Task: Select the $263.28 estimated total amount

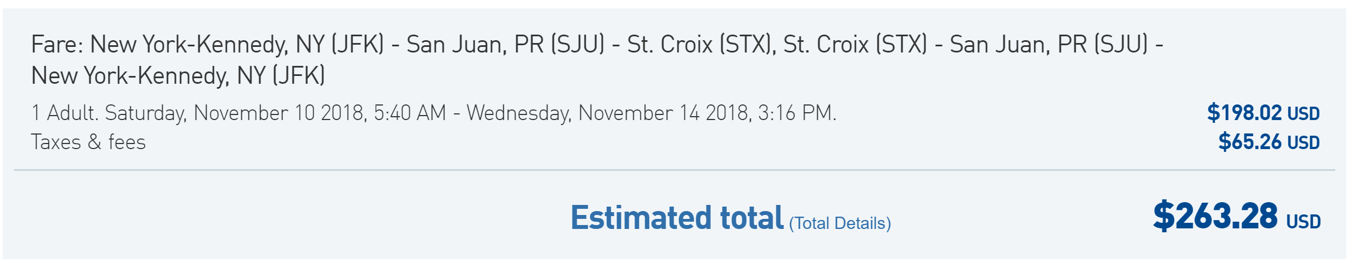Action: point(1215,216)
